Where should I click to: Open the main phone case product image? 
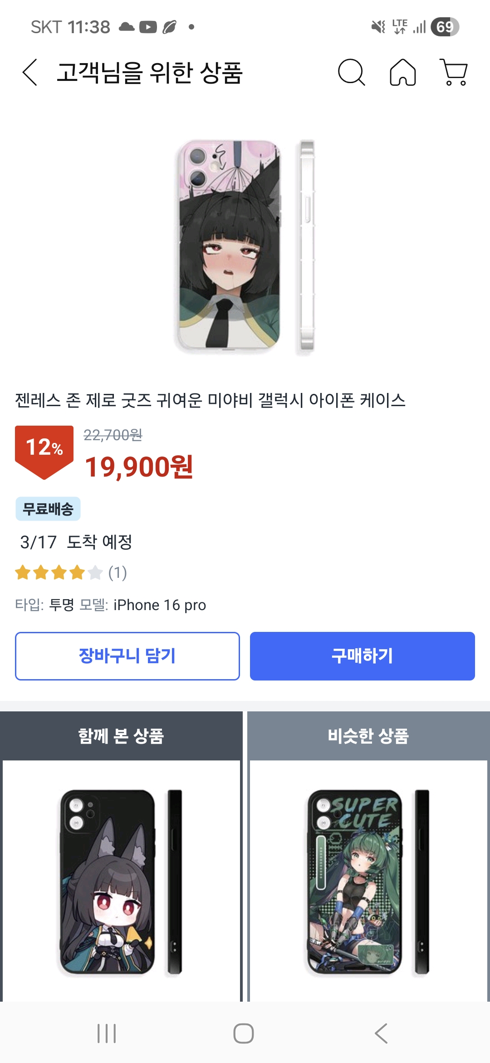[245, 248]
